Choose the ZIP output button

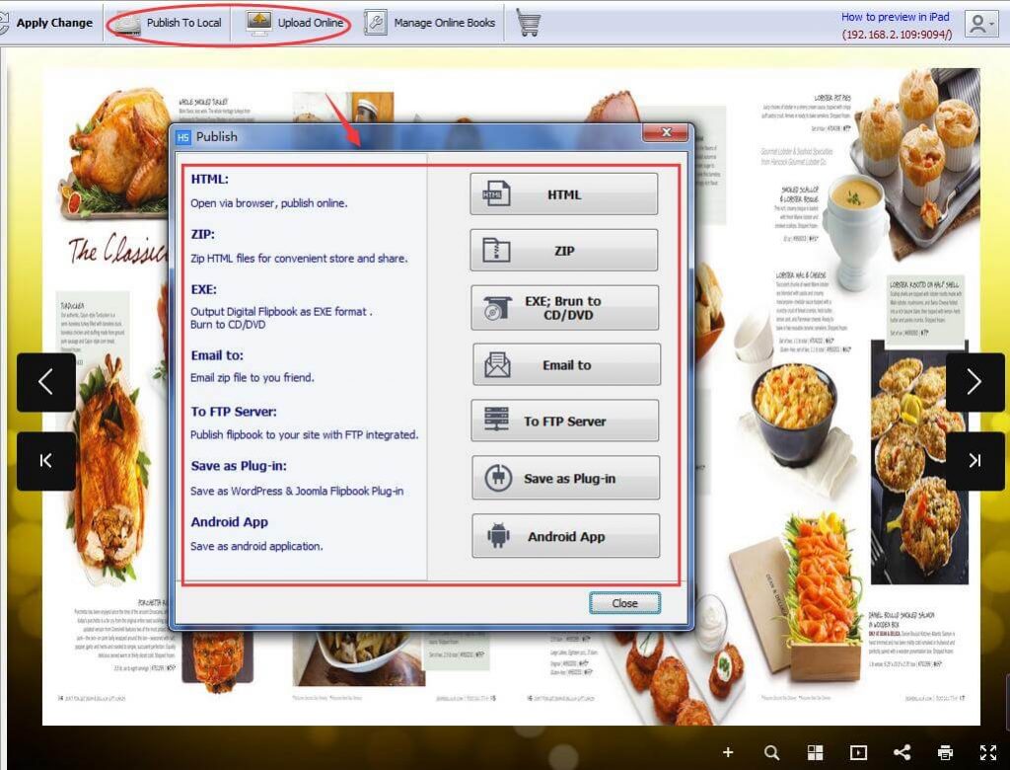coord(563,251)
